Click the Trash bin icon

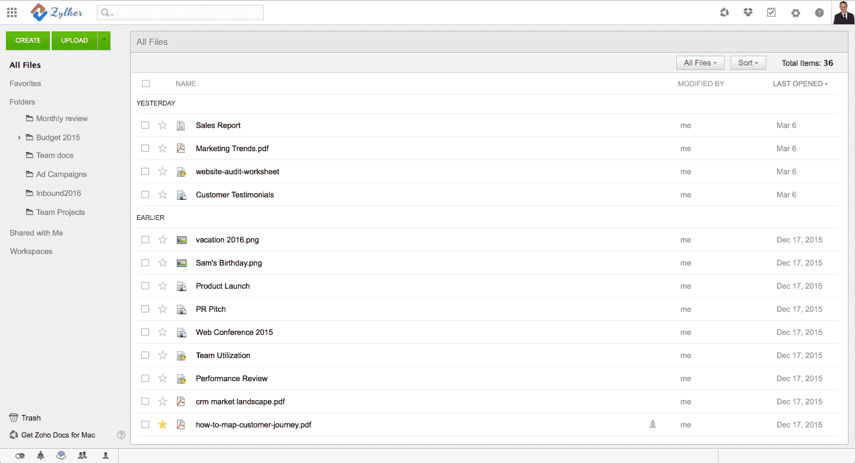tap(14, 418)
